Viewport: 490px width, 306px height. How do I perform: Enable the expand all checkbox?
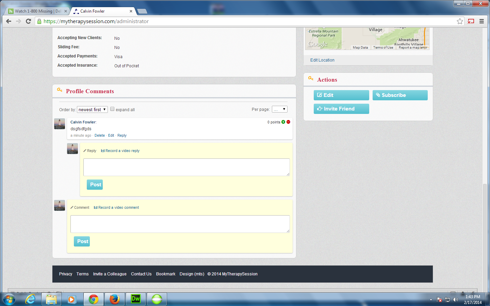pos(112,109)
